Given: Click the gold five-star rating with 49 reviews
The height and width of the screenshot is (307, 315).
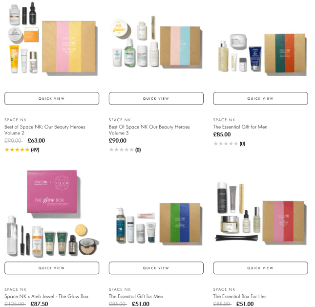Looking at the screenshot, I should click(x=22, y=150).
